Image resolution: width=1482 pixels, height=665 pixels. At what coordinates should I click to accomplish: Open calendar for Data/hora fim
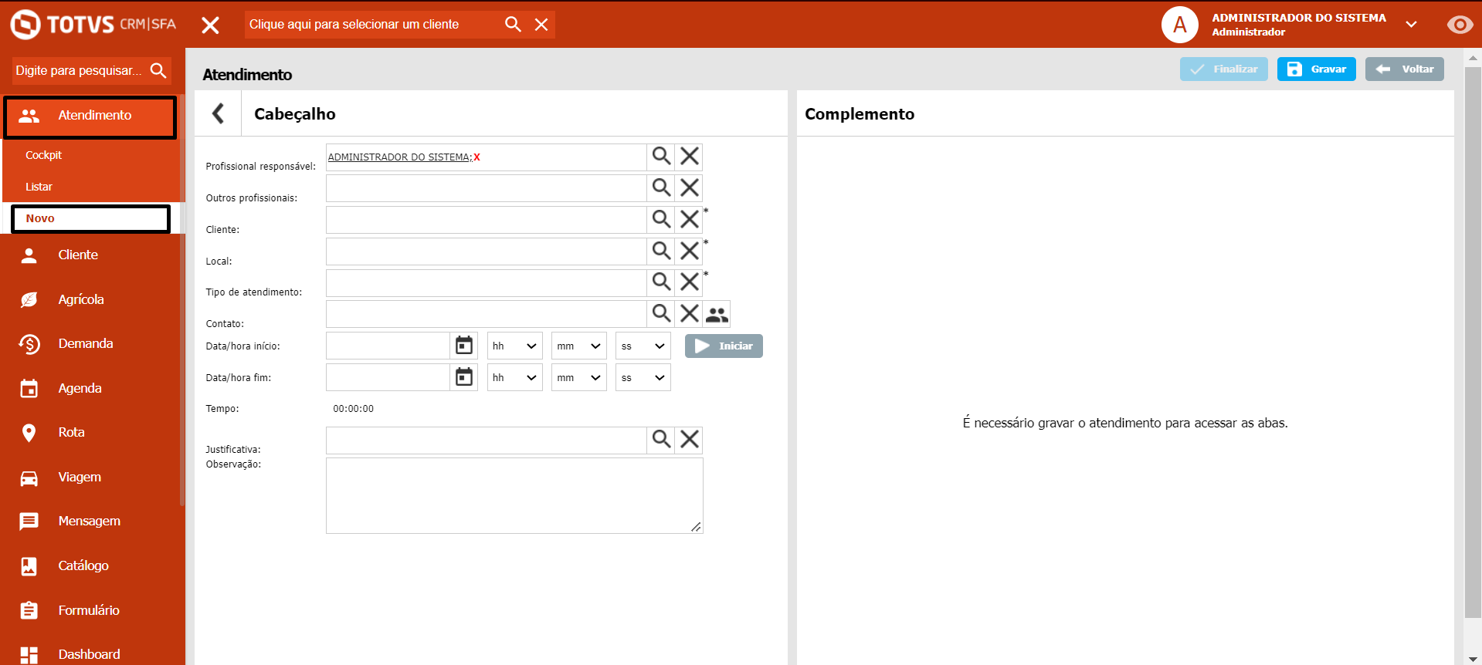pos(463,376)
